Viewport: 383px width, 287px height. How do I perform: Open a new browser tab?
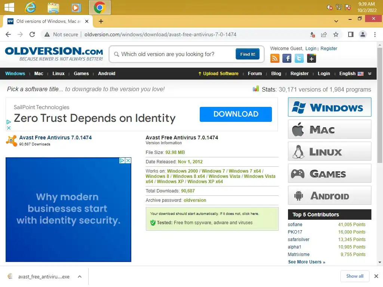pos(101,21)
